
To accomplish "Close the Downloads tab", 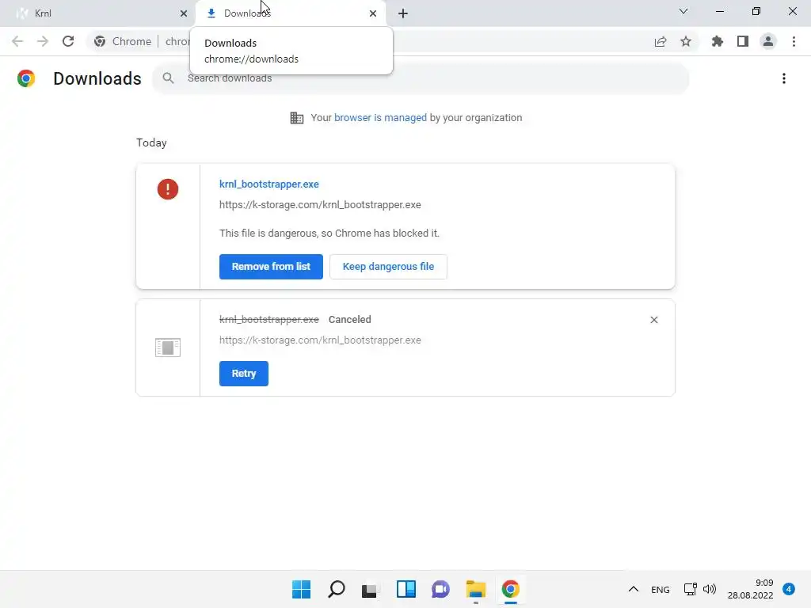I will 373,13.
